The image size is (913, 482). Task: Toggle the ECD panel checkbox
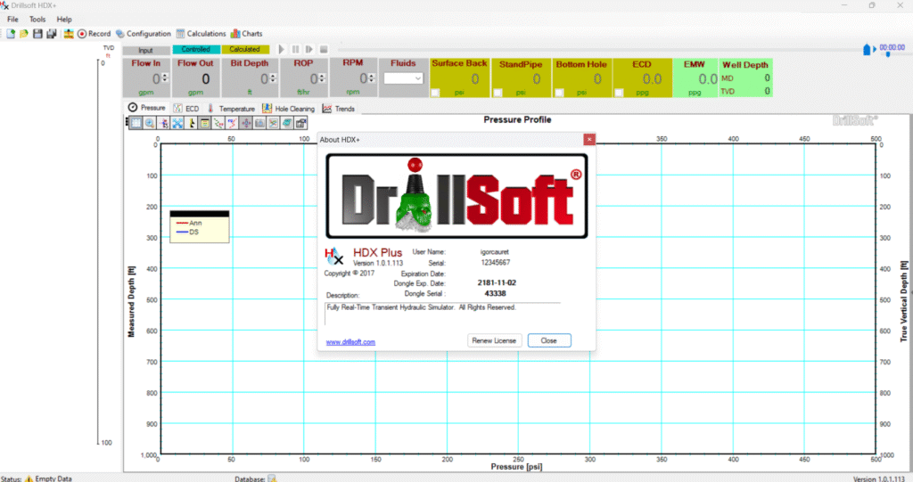pyautogui.click(x=619, y=93)
